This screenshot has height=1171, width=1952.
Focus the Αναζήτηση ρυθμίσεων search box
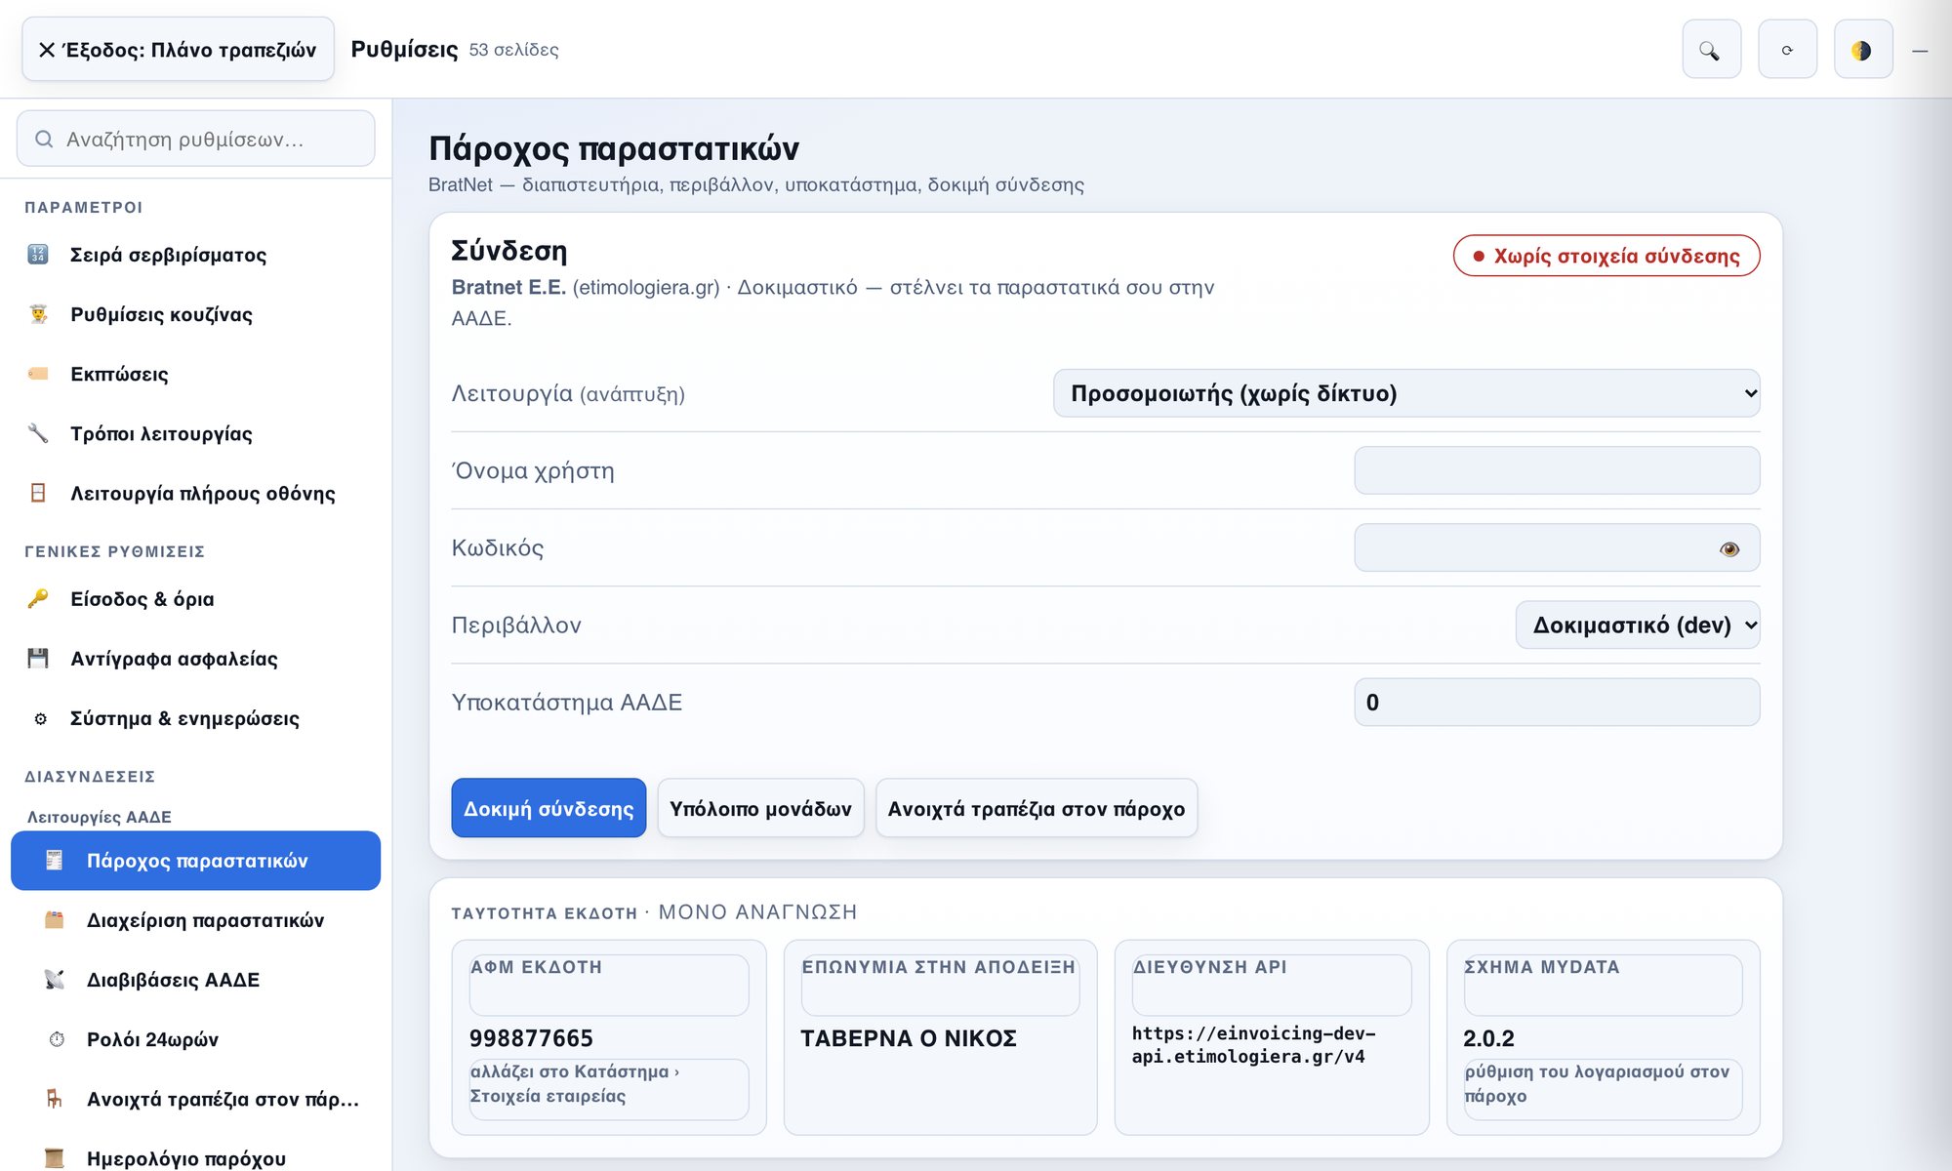[195, 139]
